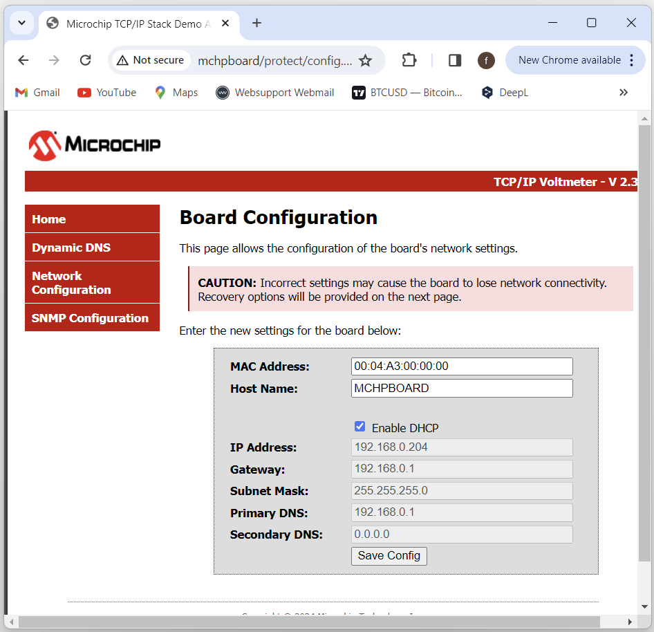Show hidden bookmarks with the chevron

(x=623, y=92)
